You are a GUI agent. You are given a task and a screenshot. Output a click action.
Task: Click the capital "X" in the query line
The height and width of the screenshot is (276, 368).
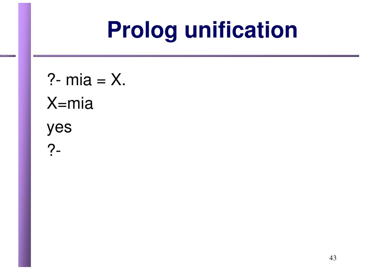coord(116,79)
